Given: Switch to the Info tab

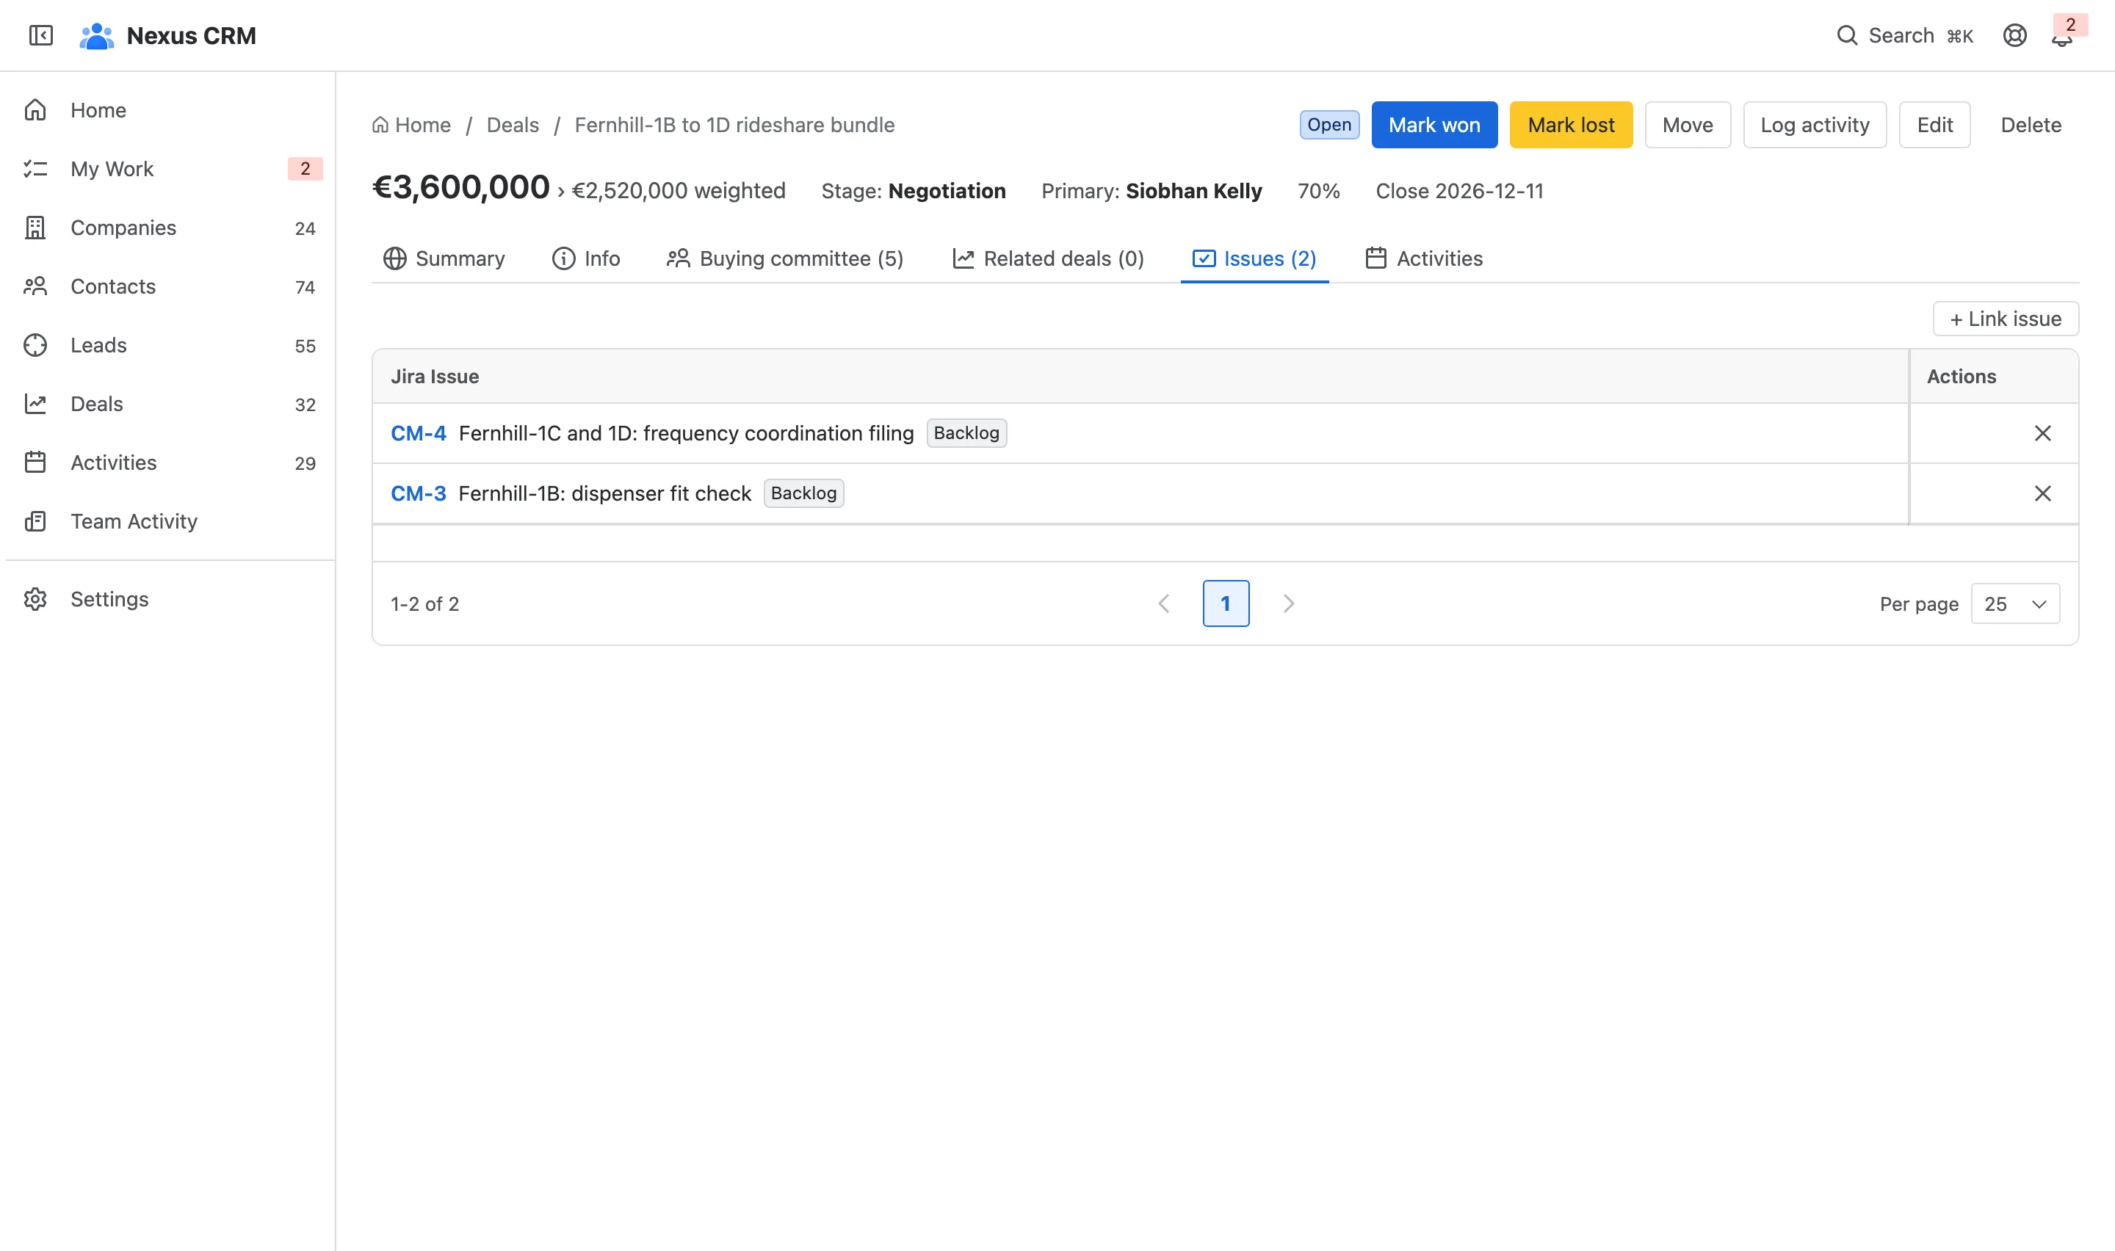Looking at the screenshot, I should point(586,259).
